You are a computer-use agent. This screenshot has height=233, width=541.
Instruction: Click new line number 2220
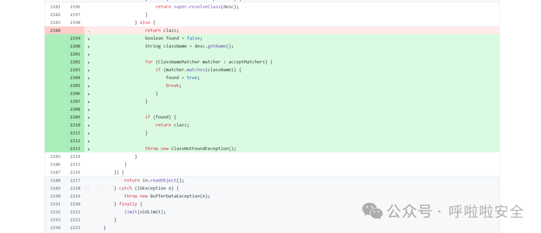pyautogui.click(x=75, y=204)
